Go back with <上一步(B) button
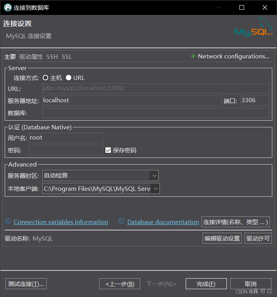Screen dimensions: 277x297 [x=119, y=284]
